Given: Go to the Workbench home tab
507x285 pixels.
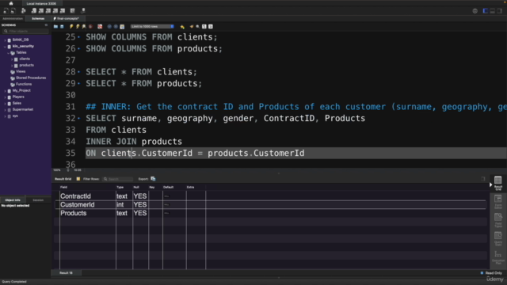Looking at the screenshot, I should tap(10, 3).
